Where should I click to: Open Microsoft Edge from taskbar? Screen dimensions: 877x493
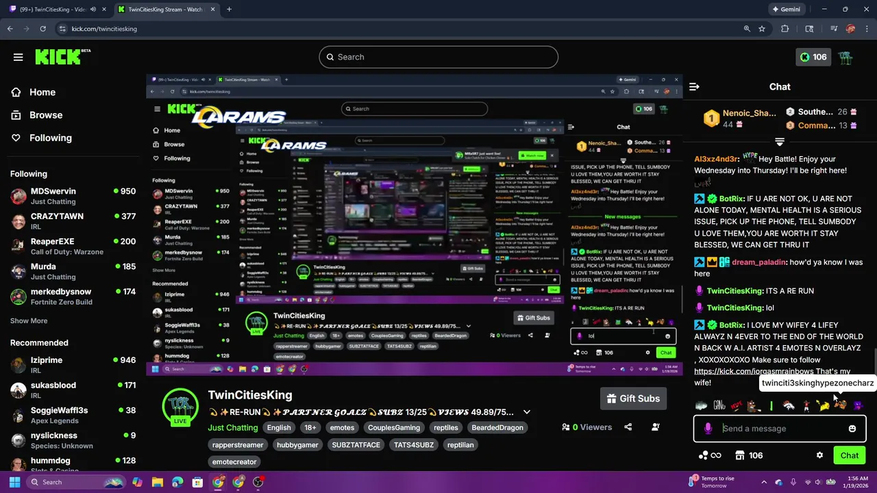[177, 482]
